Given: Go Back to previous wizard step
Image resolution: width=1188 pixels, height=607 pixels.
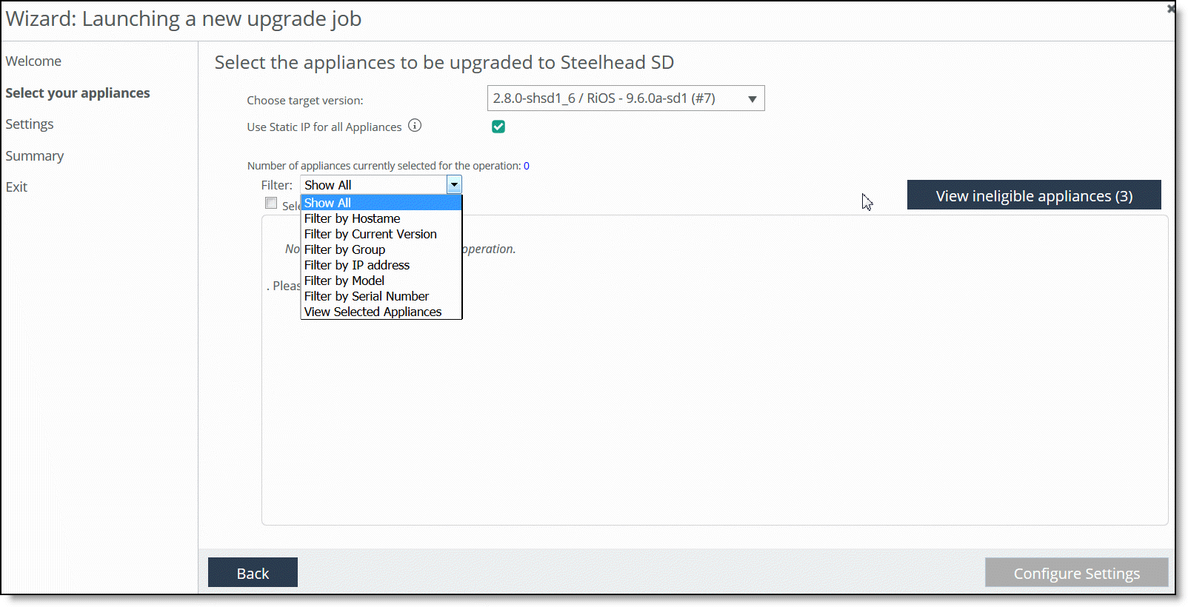Looking at the screenshot, I should click(253, 573).
